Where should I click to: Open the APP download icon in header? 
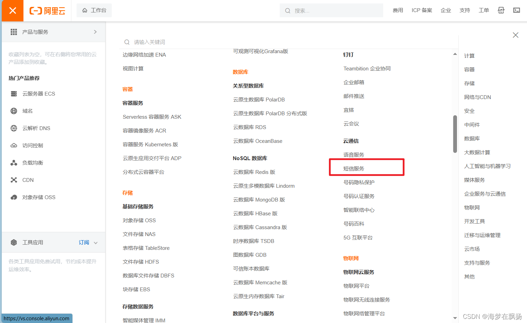pos(501,10)
